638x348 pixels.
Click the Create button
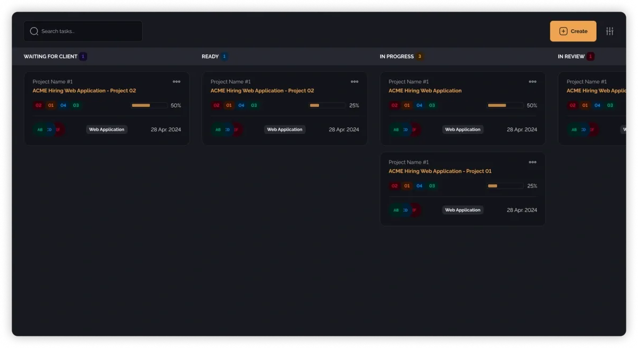[573, 31]
